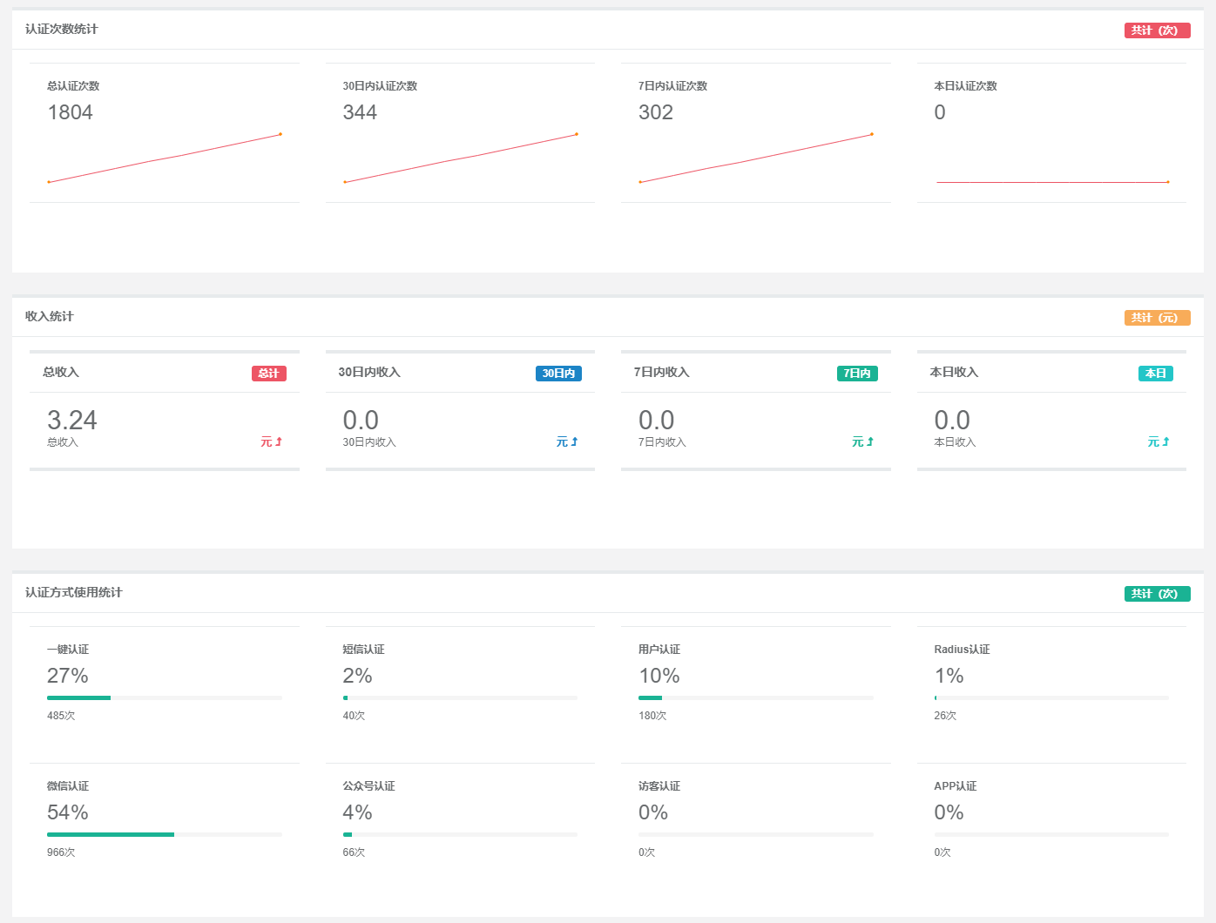Screen dimensions: 1216x923
Task: Click the orange 共计(元) badge in 收入统计
Action: pyautogui.click(x=1157, y=318)
